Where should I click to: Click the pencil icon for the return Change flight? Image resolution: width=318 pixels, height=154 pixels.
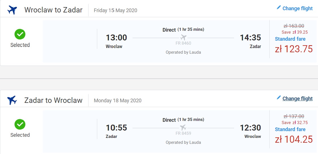click(279, 98)
